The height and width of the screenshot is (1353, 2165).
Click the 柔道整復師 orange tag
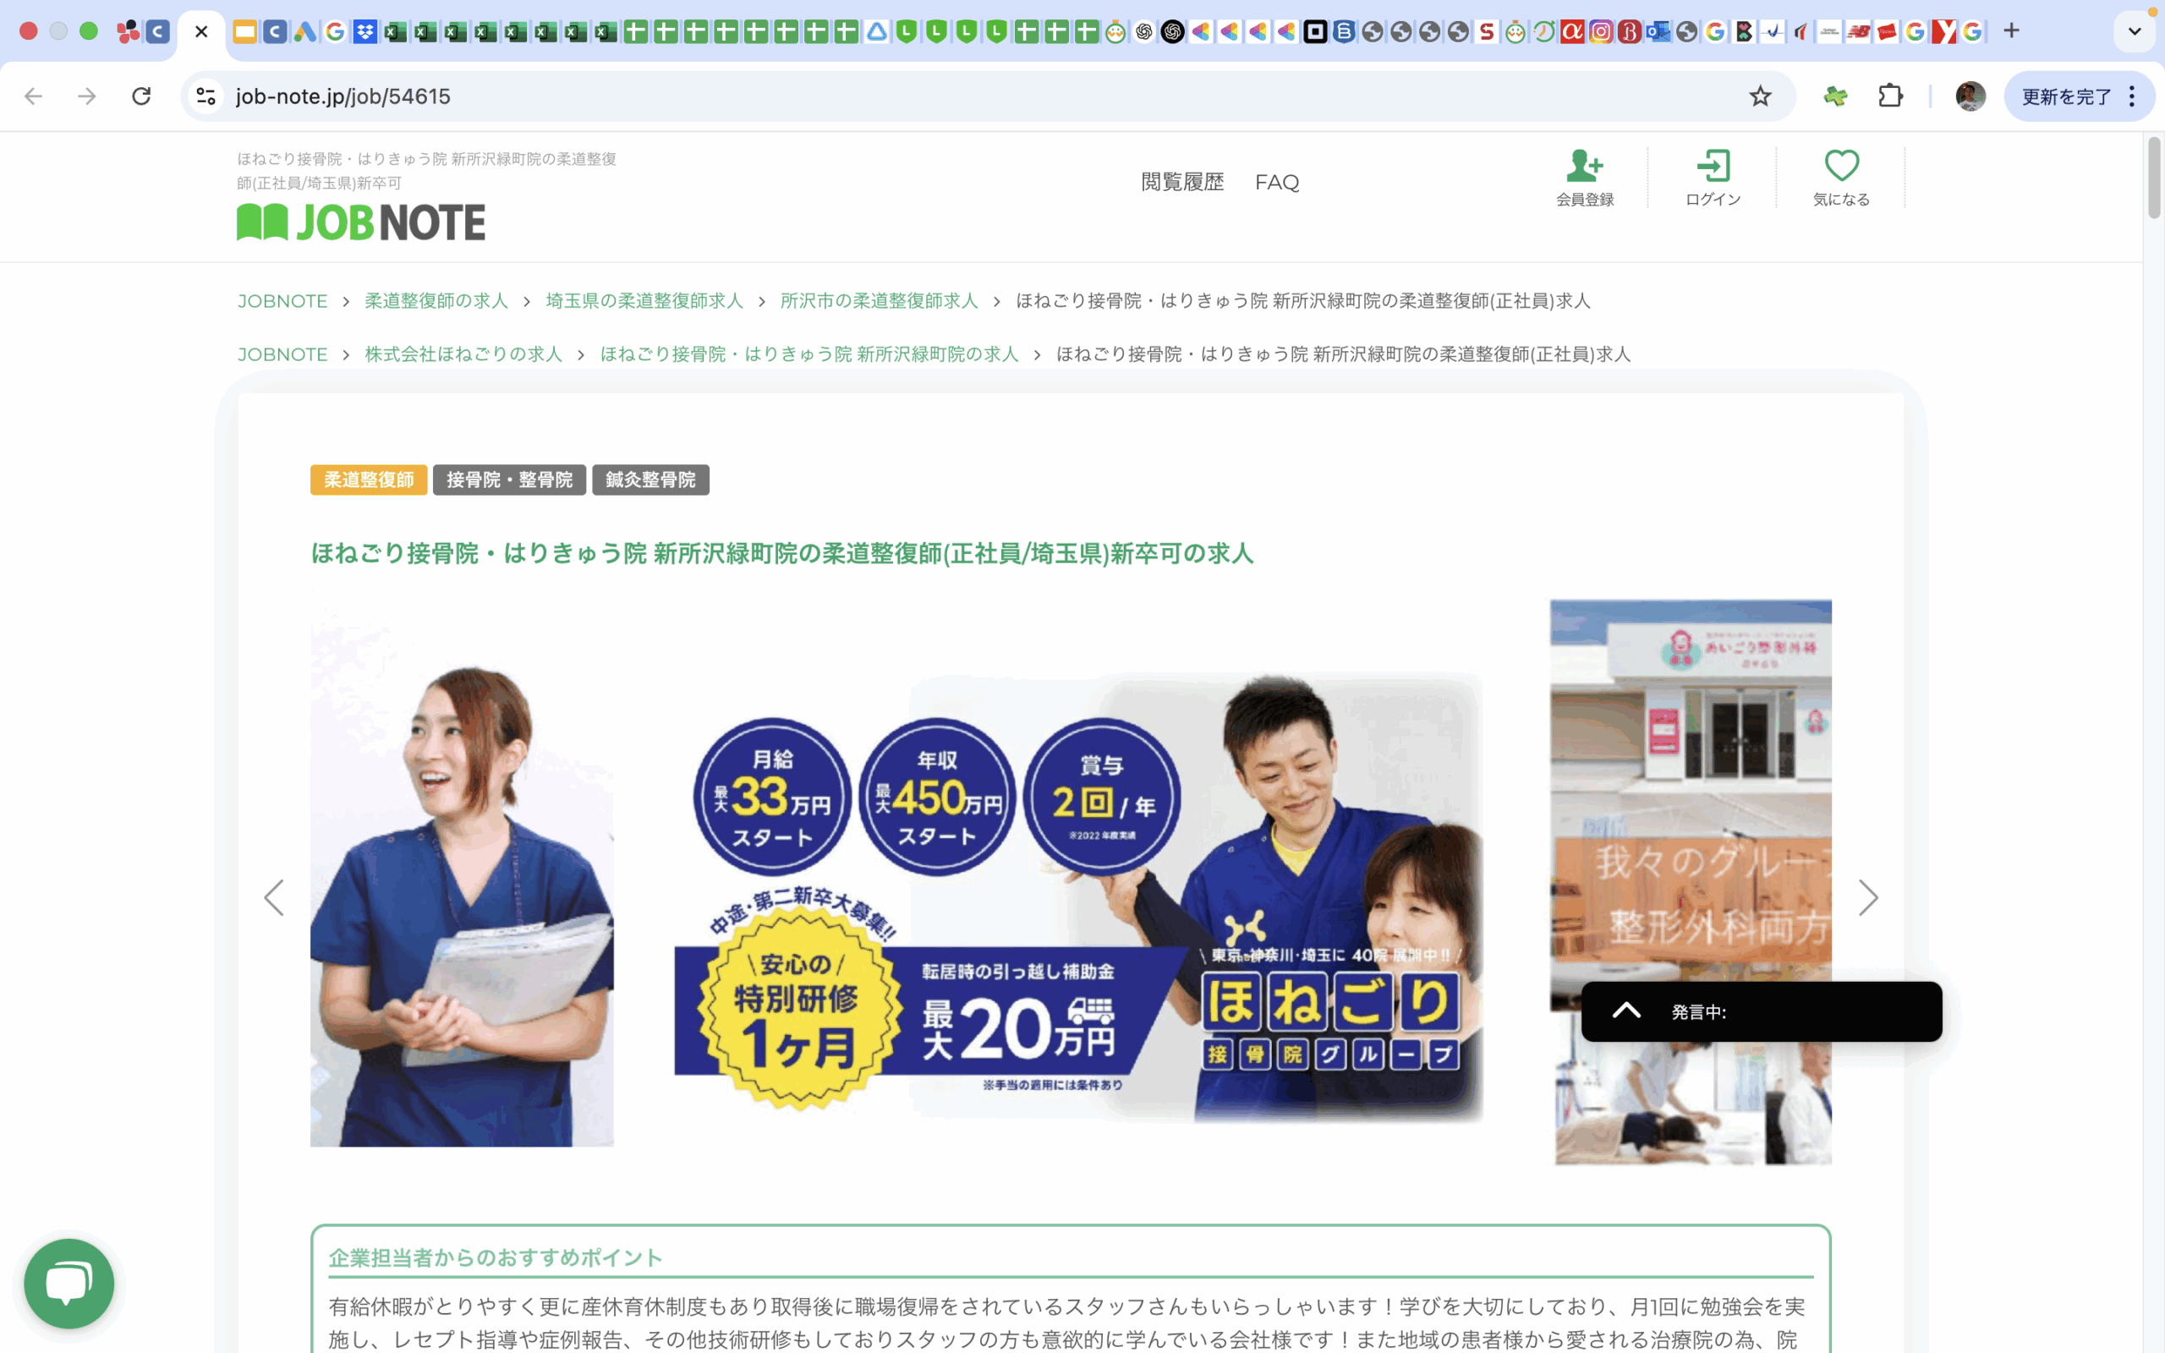point(369,479)
